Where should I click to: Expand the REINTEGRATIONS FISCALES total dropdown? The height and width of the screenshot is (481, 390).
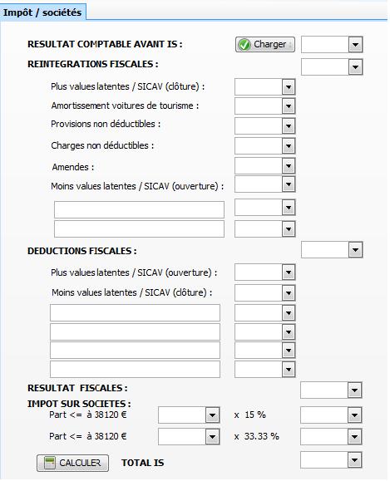pos(355,67)
